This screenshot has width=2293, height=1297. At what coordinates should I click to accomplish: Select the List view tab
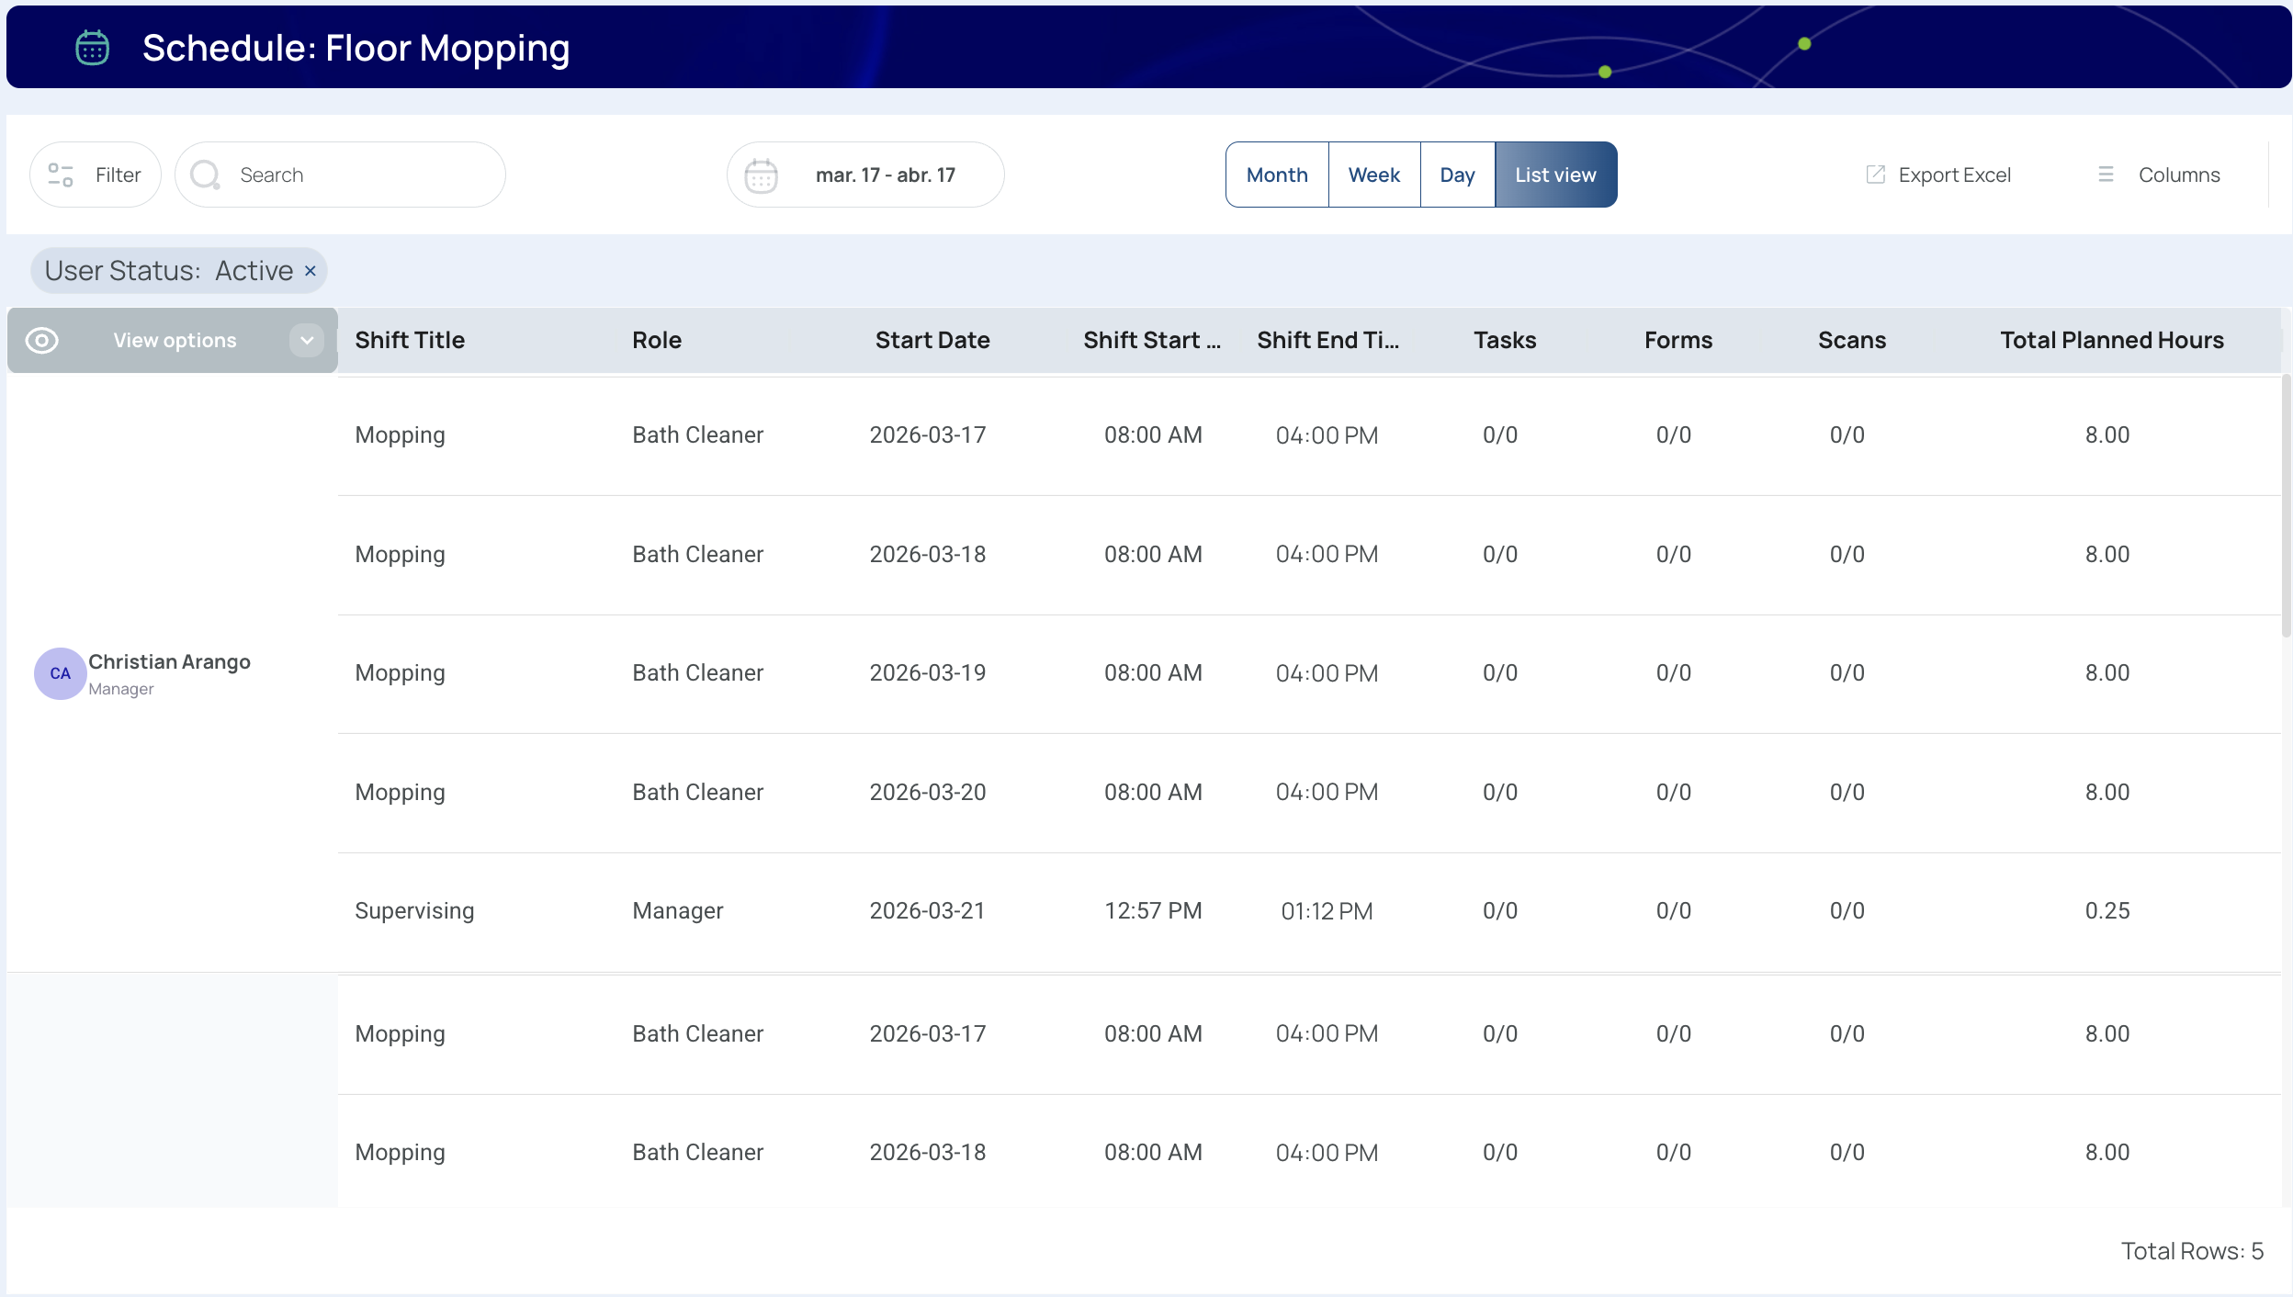(1555, 175)
